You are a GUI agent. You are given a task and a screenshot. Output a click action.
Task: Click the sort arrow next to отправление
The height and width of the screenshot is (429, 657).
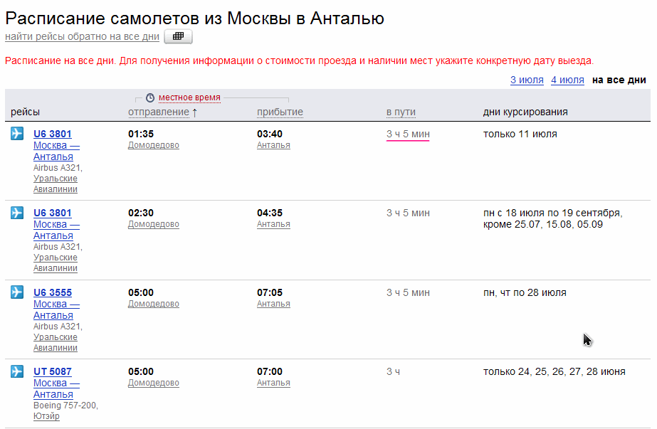click(x=195, y=112)
